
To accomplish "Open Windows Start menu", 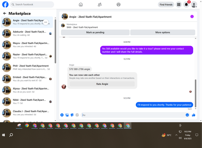I will (x=4, y=135).
